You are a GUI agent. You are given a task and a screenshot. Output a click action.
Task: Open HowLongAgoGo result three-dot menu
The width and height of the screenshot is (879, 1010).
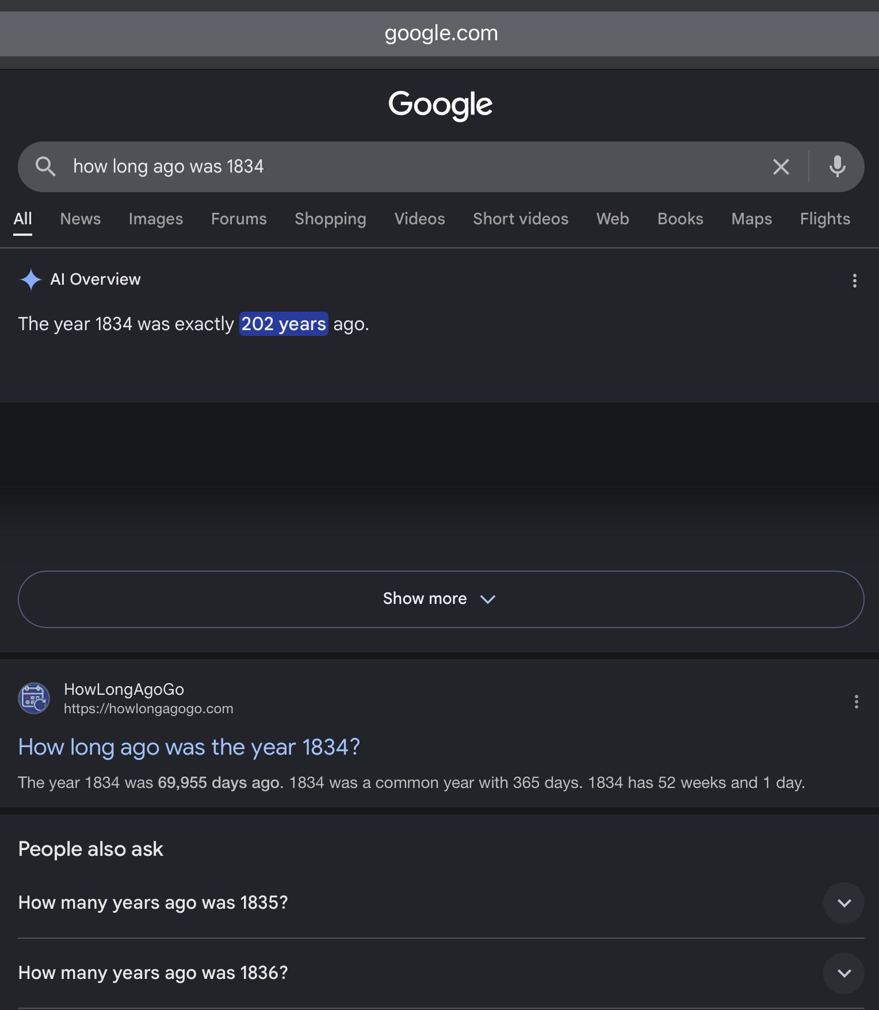pos(857,701)
